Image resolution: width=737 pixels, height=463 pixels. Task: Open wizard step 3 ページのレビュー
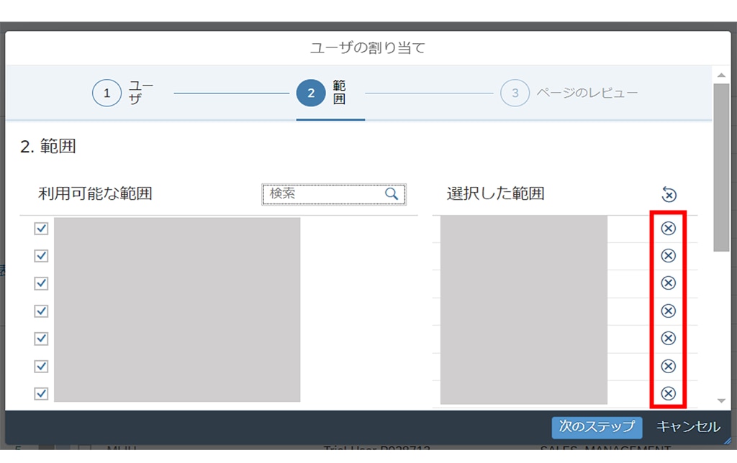tap(515, 93)
